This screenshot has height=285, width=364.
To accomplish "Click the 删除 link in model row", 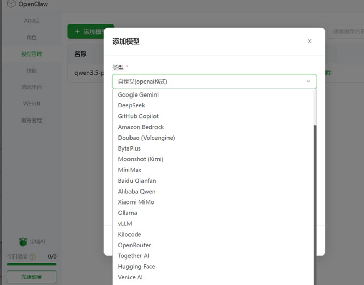I will [x=328, y=73].
